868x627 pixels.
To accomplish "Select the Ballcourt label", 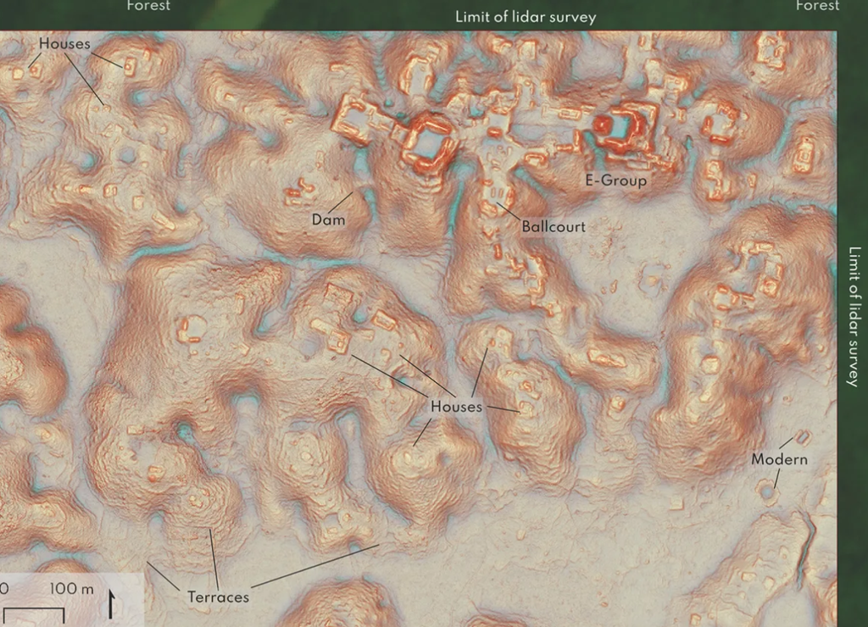I will 553,227.
